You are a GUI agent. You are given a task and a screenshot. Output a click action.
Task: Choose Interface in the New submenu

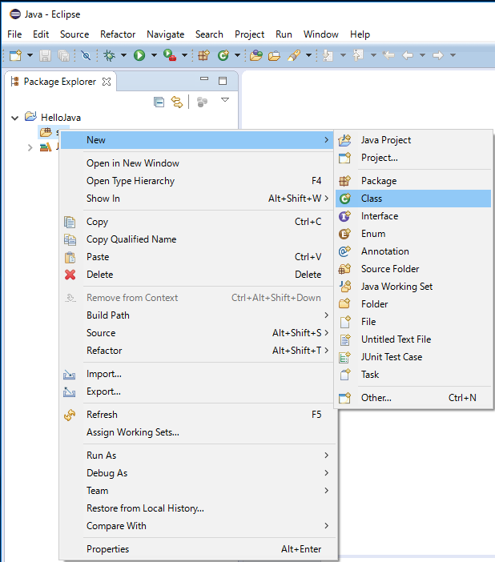(x=413, y=216)
